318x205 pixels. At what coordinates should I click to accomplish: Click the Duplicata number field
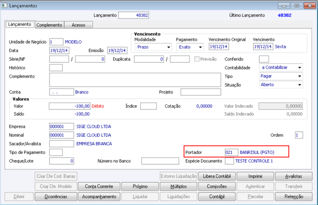pos(149,59)
